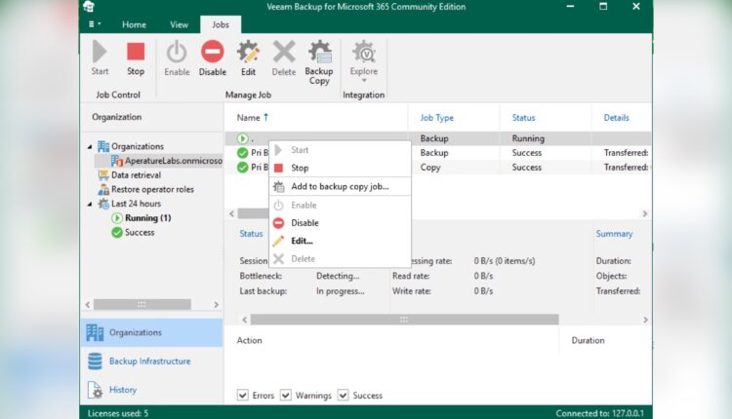Screen dimensions: 732x419
Task: Collapse the Last 24 hours node
Action: [90, 204]
